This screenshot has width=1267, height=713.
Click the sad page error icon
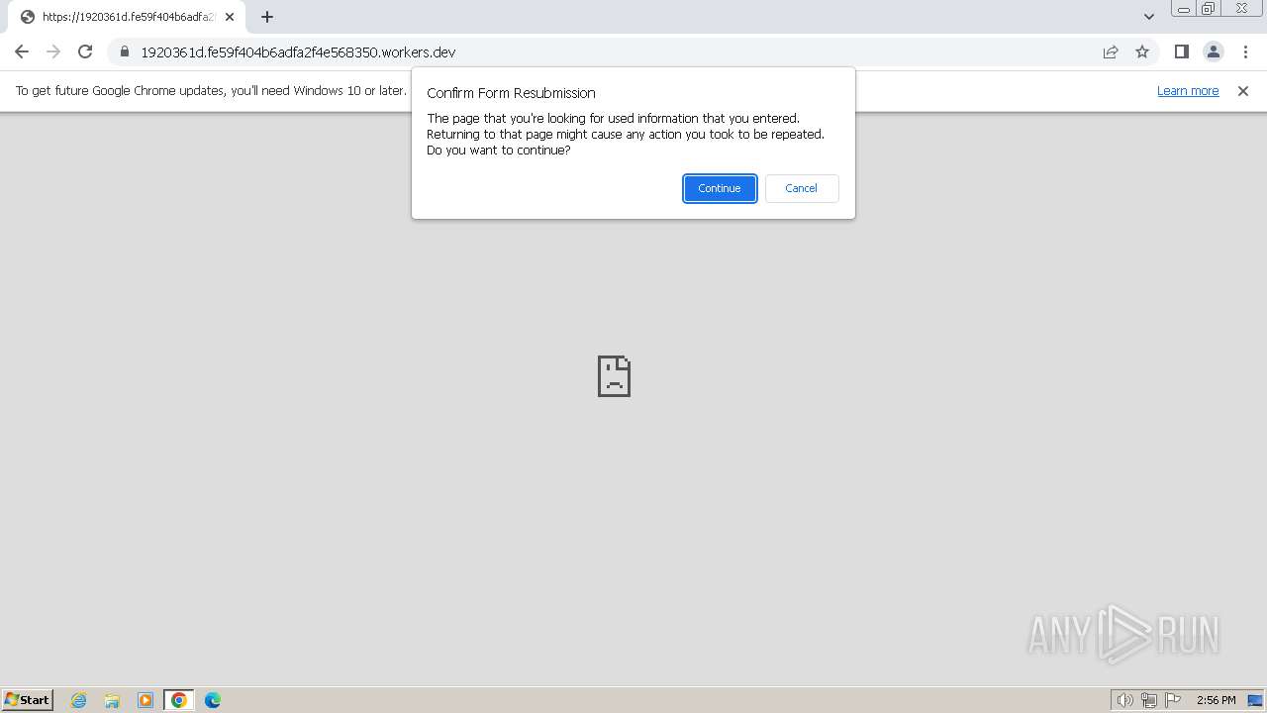coord(614,376)
